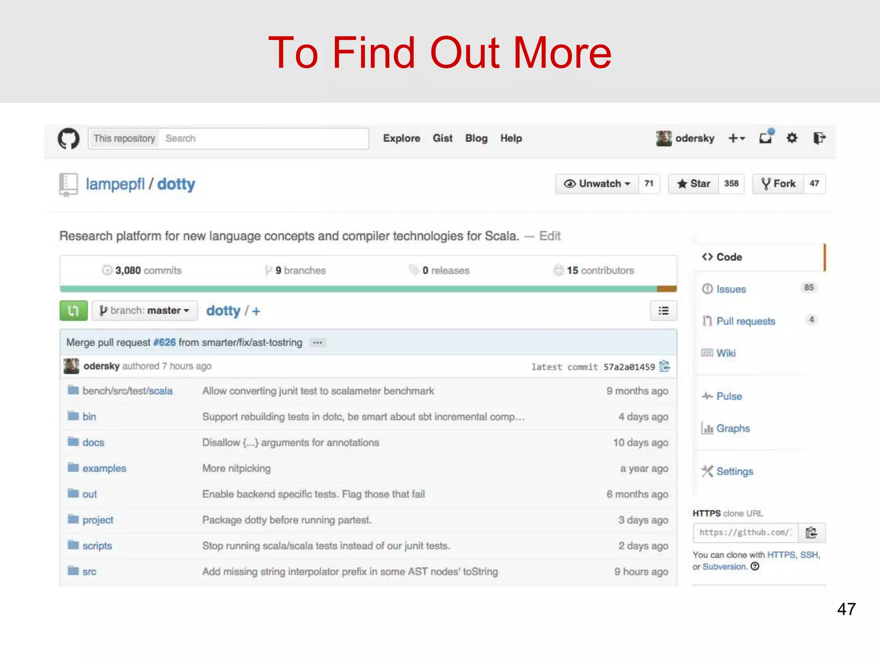
Task: Open the watchers count 71
Action: pyautogui.click(x=649, y=183)
